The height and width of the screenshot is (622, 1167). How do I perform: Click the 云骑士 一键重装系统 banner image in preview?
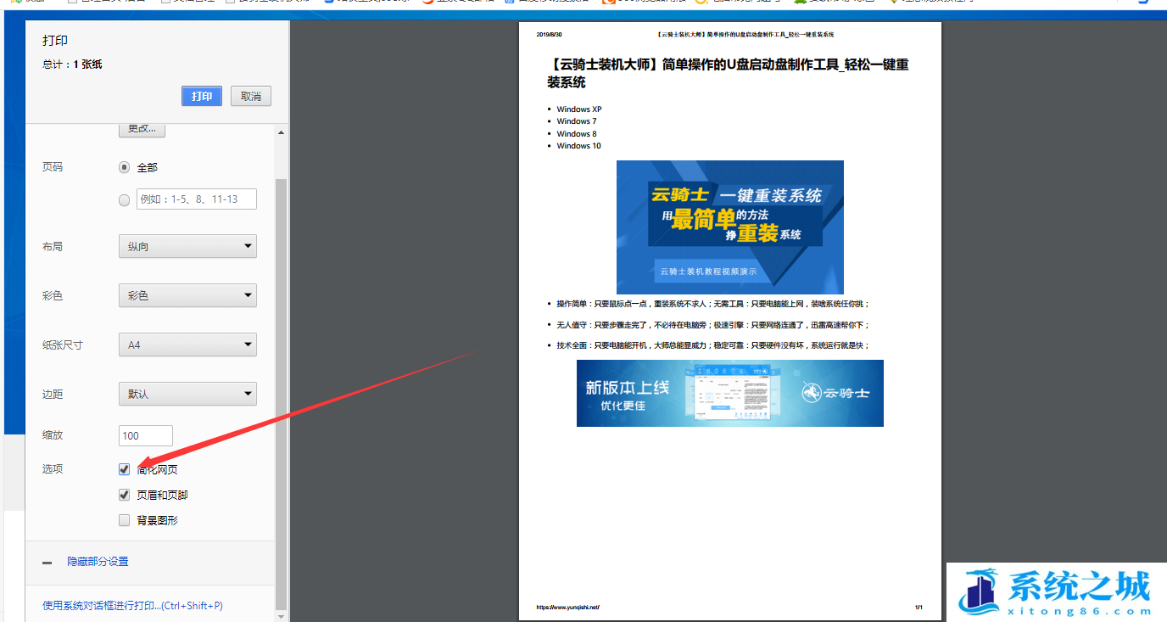click(730, 227)
